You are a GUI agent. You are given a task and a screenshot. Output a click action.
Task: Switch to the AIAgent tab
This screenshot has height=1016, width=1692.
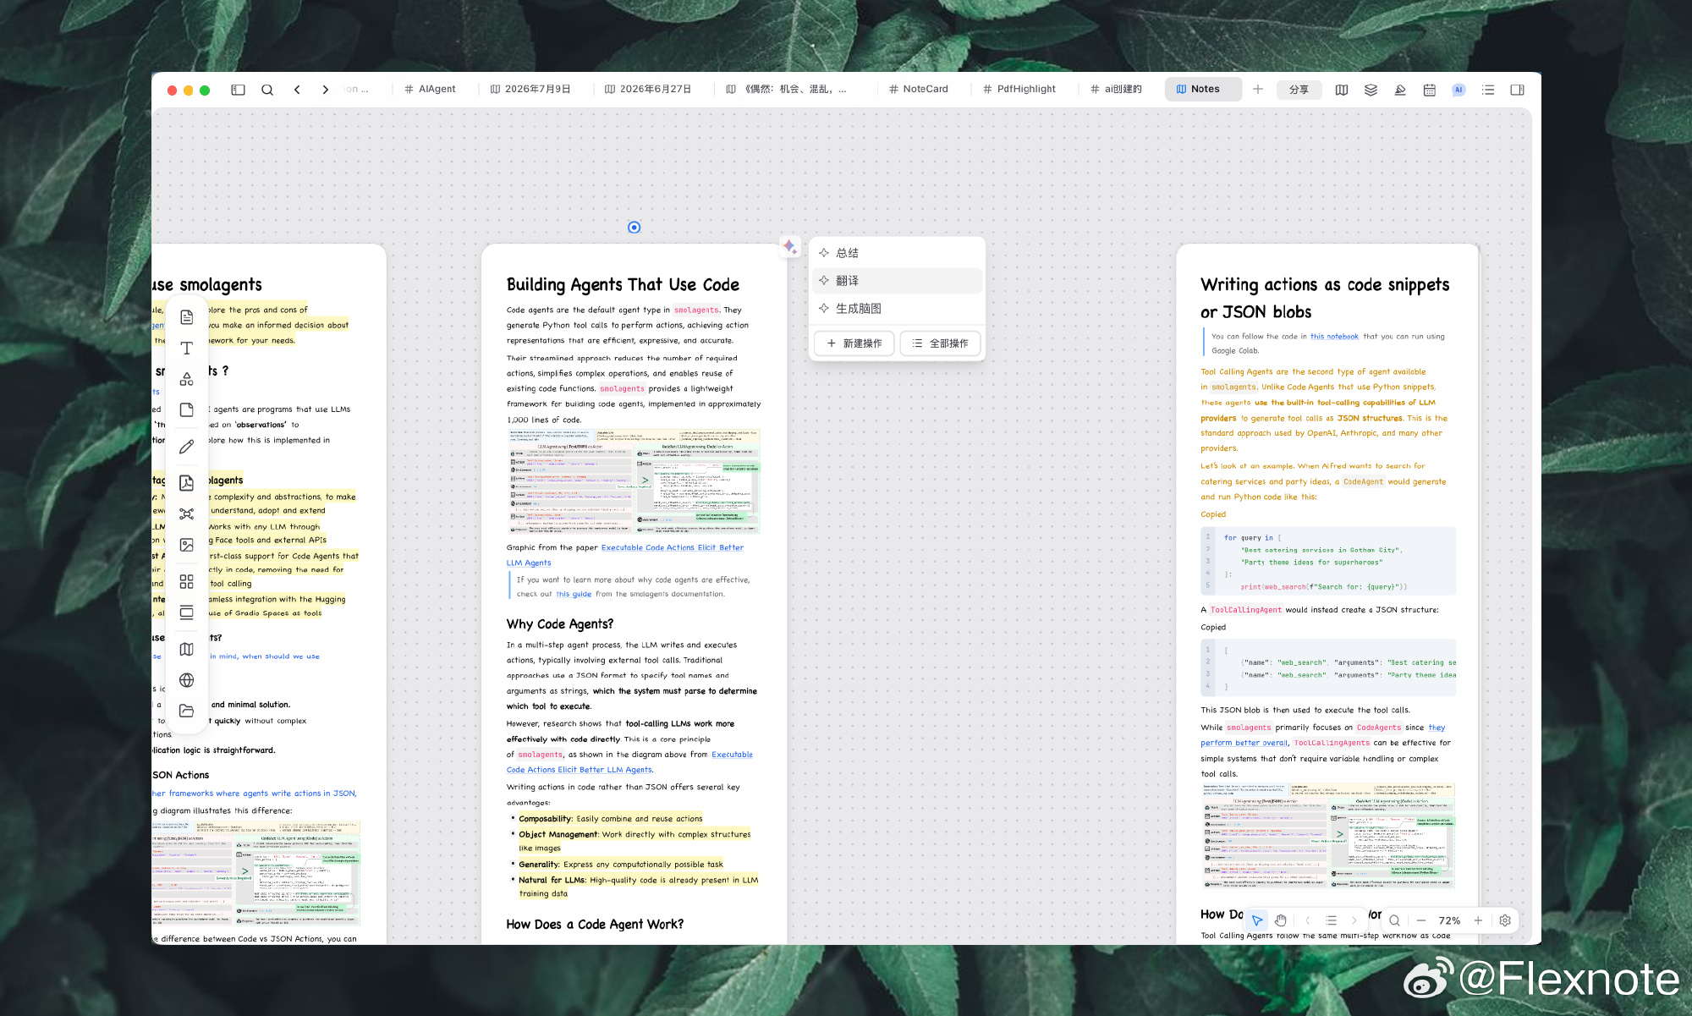[x=430, y=89]
